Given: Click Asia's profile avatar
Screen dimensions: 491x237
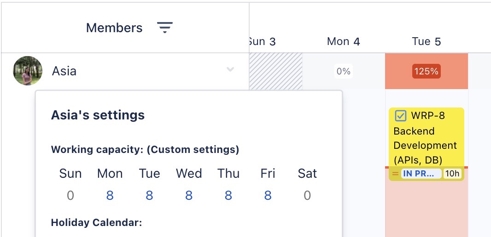Looking at the screenshot, I should point(28,71).
